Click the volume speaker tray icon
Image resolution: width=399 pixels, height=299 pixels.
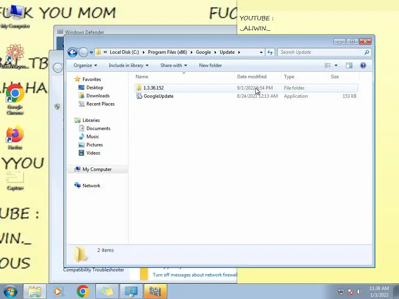point(360,292)
